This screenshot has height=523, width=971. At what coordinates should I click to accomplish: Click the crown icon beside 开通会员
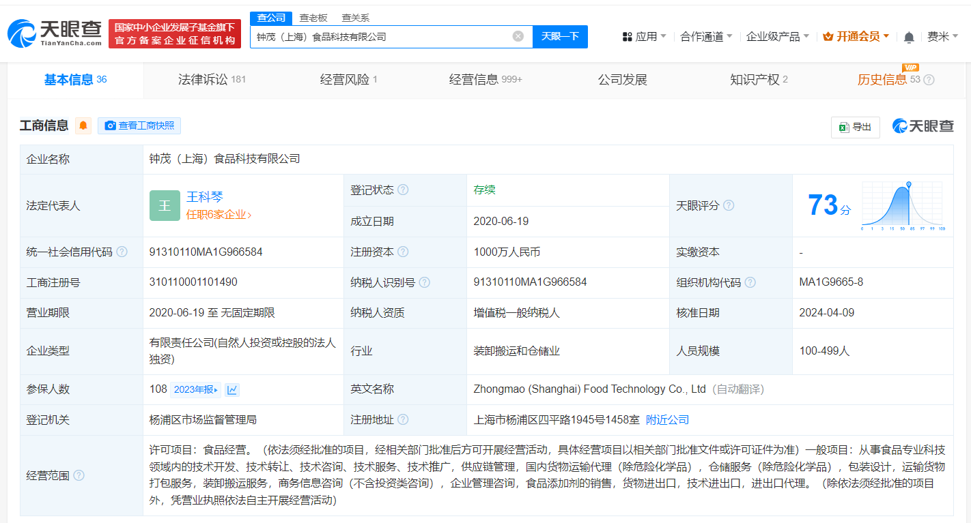point(829,36)
